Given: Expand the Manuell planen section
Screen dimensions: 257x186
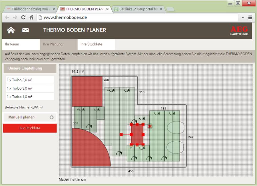Looking at the screenshot, I should click(x=30, y=117).
